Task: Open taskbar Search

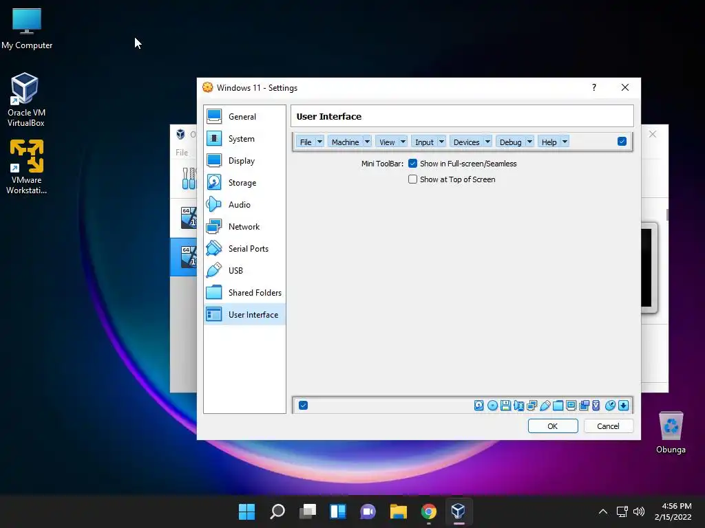Action: [x=277, y=511]
